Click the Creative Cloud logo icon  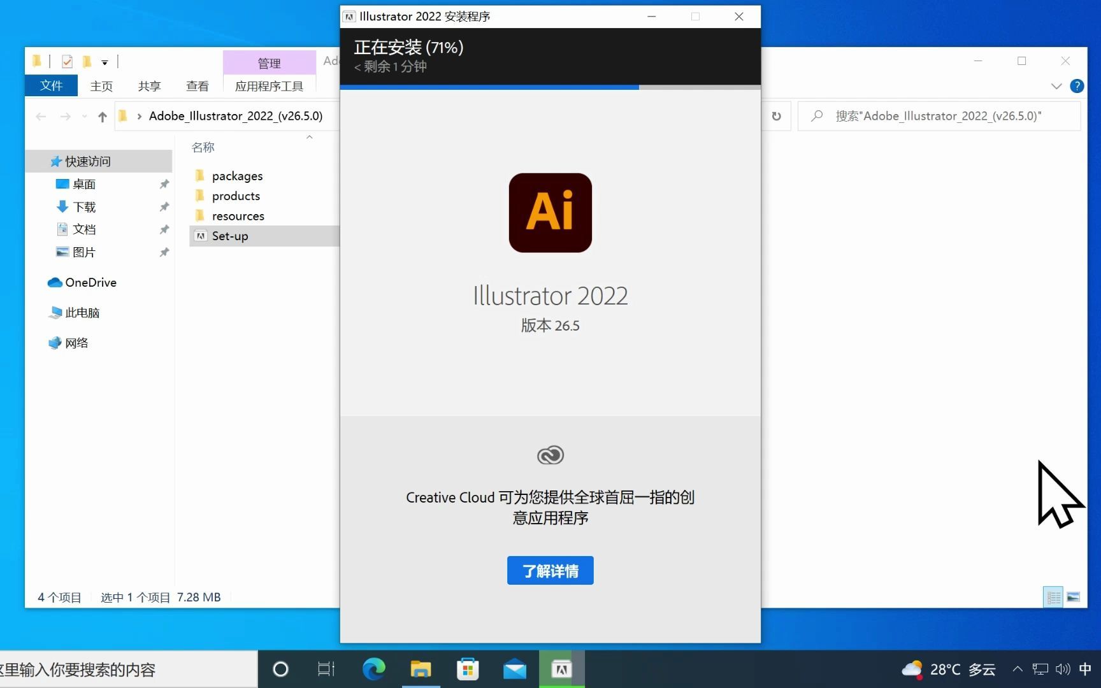click(x=550, y=455)
